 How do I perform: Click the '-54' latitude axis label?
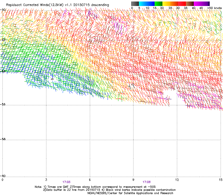(3, 71)
